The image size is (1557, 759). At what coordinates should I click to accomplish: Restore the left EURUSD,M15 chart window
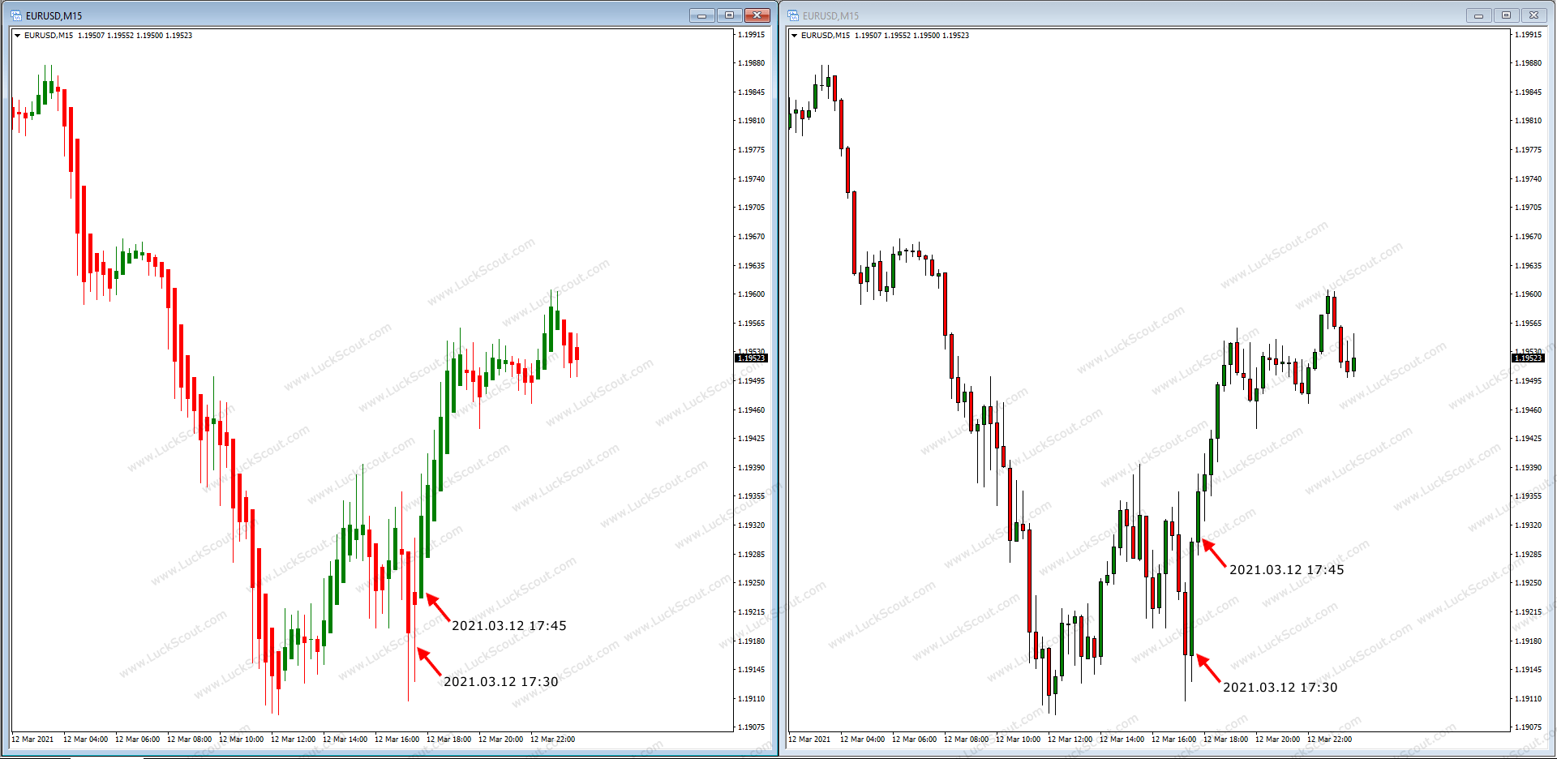pos(729,15)
